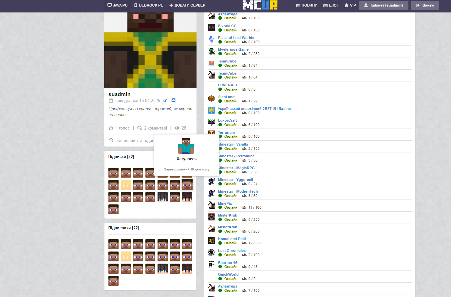The height and width of the screenshot is (297, 451).
Task: Open the LuxorCraft server link
Action: (227, 120)
